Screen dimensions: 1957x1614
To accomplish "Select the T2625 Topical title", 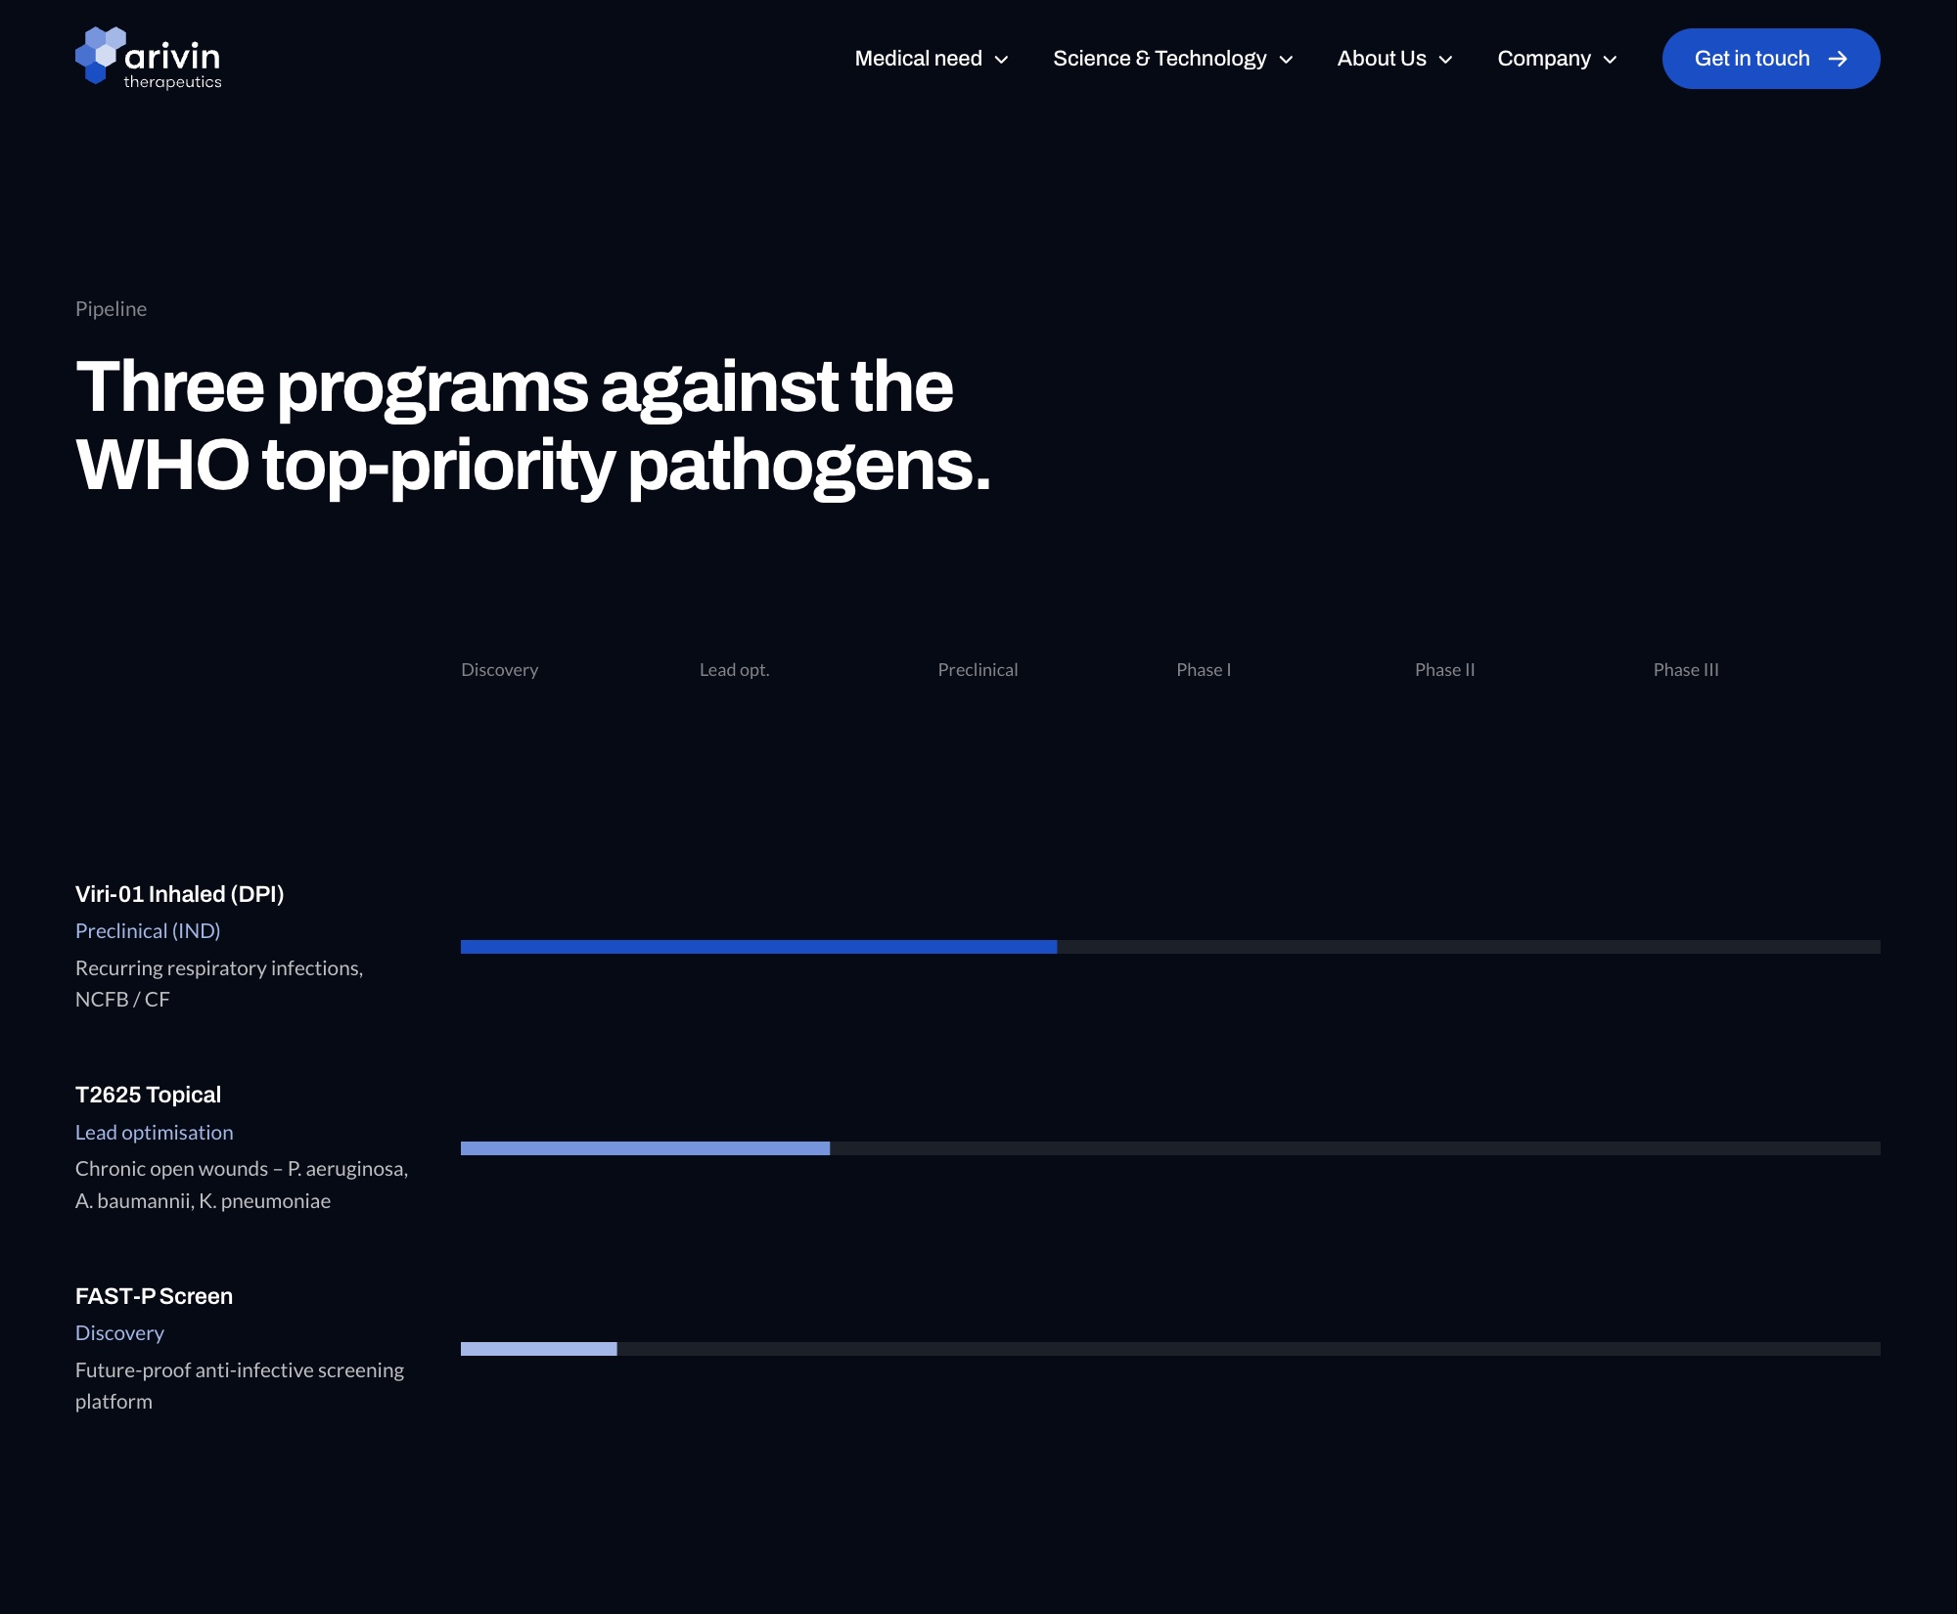I will point(148,1095).
